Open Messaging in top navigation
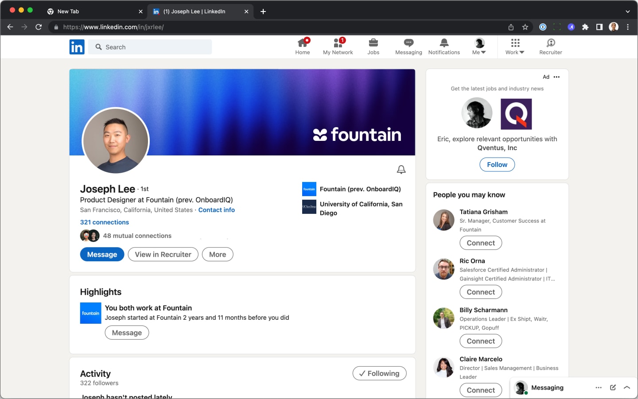638x399 pixels. pos(408,46)
